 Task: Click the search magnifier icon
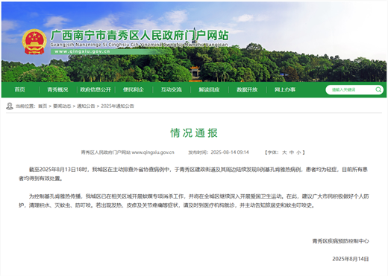click(x=378, y=89)
